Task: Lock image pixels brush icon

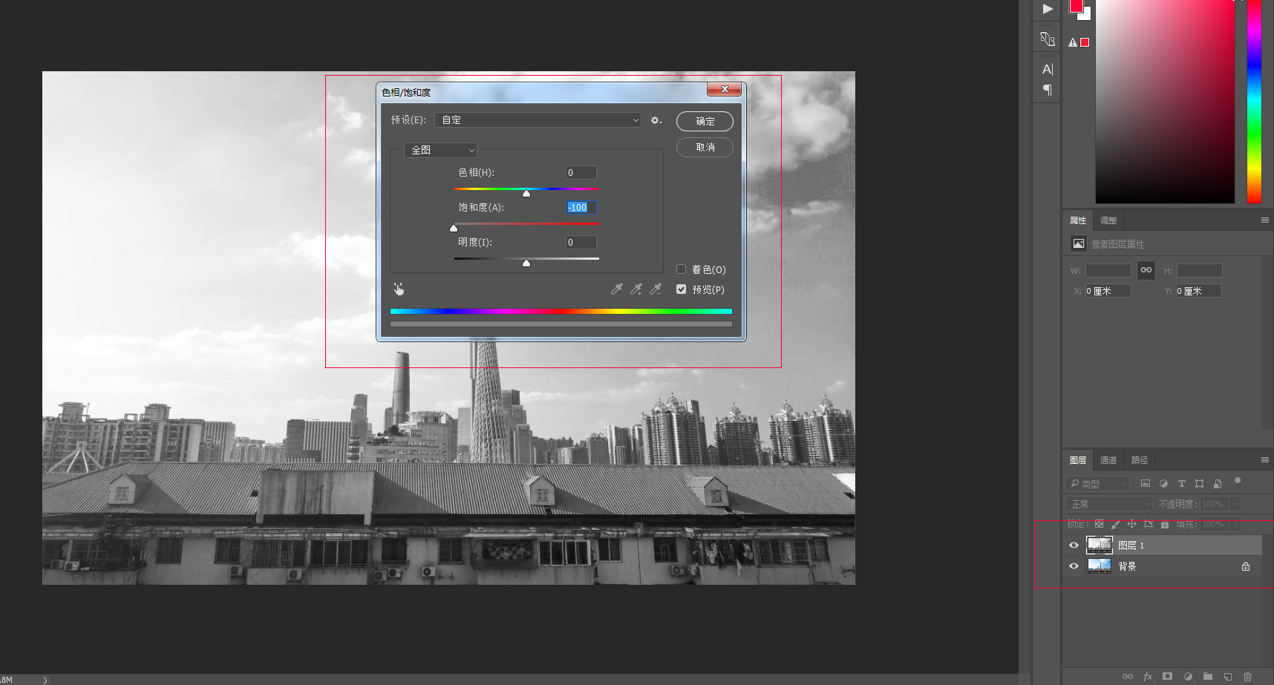Action: (x=1115, y=524)
